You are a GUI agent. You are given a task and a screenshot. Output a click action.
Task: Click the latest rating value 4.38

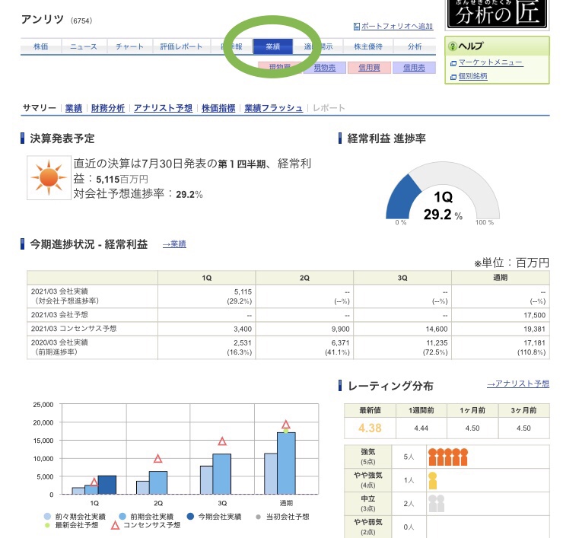[x=370, y=428]
